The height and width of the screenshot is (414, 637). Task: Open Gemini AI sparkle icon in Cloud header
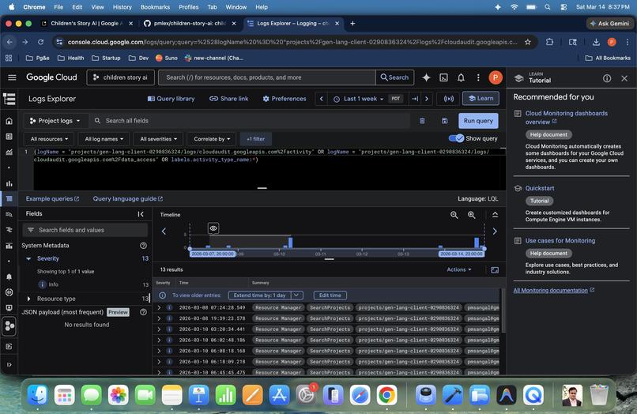pyautogui.click(x=426, y=77)
